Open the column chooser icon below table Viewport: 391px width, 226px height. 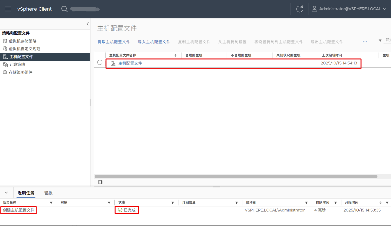tap(100, 182)
